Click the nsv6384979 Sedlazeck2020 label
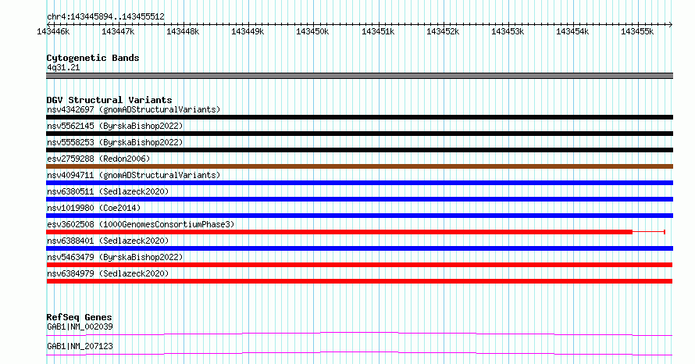Viewport: 695px width, 364px height. (108, 273)
